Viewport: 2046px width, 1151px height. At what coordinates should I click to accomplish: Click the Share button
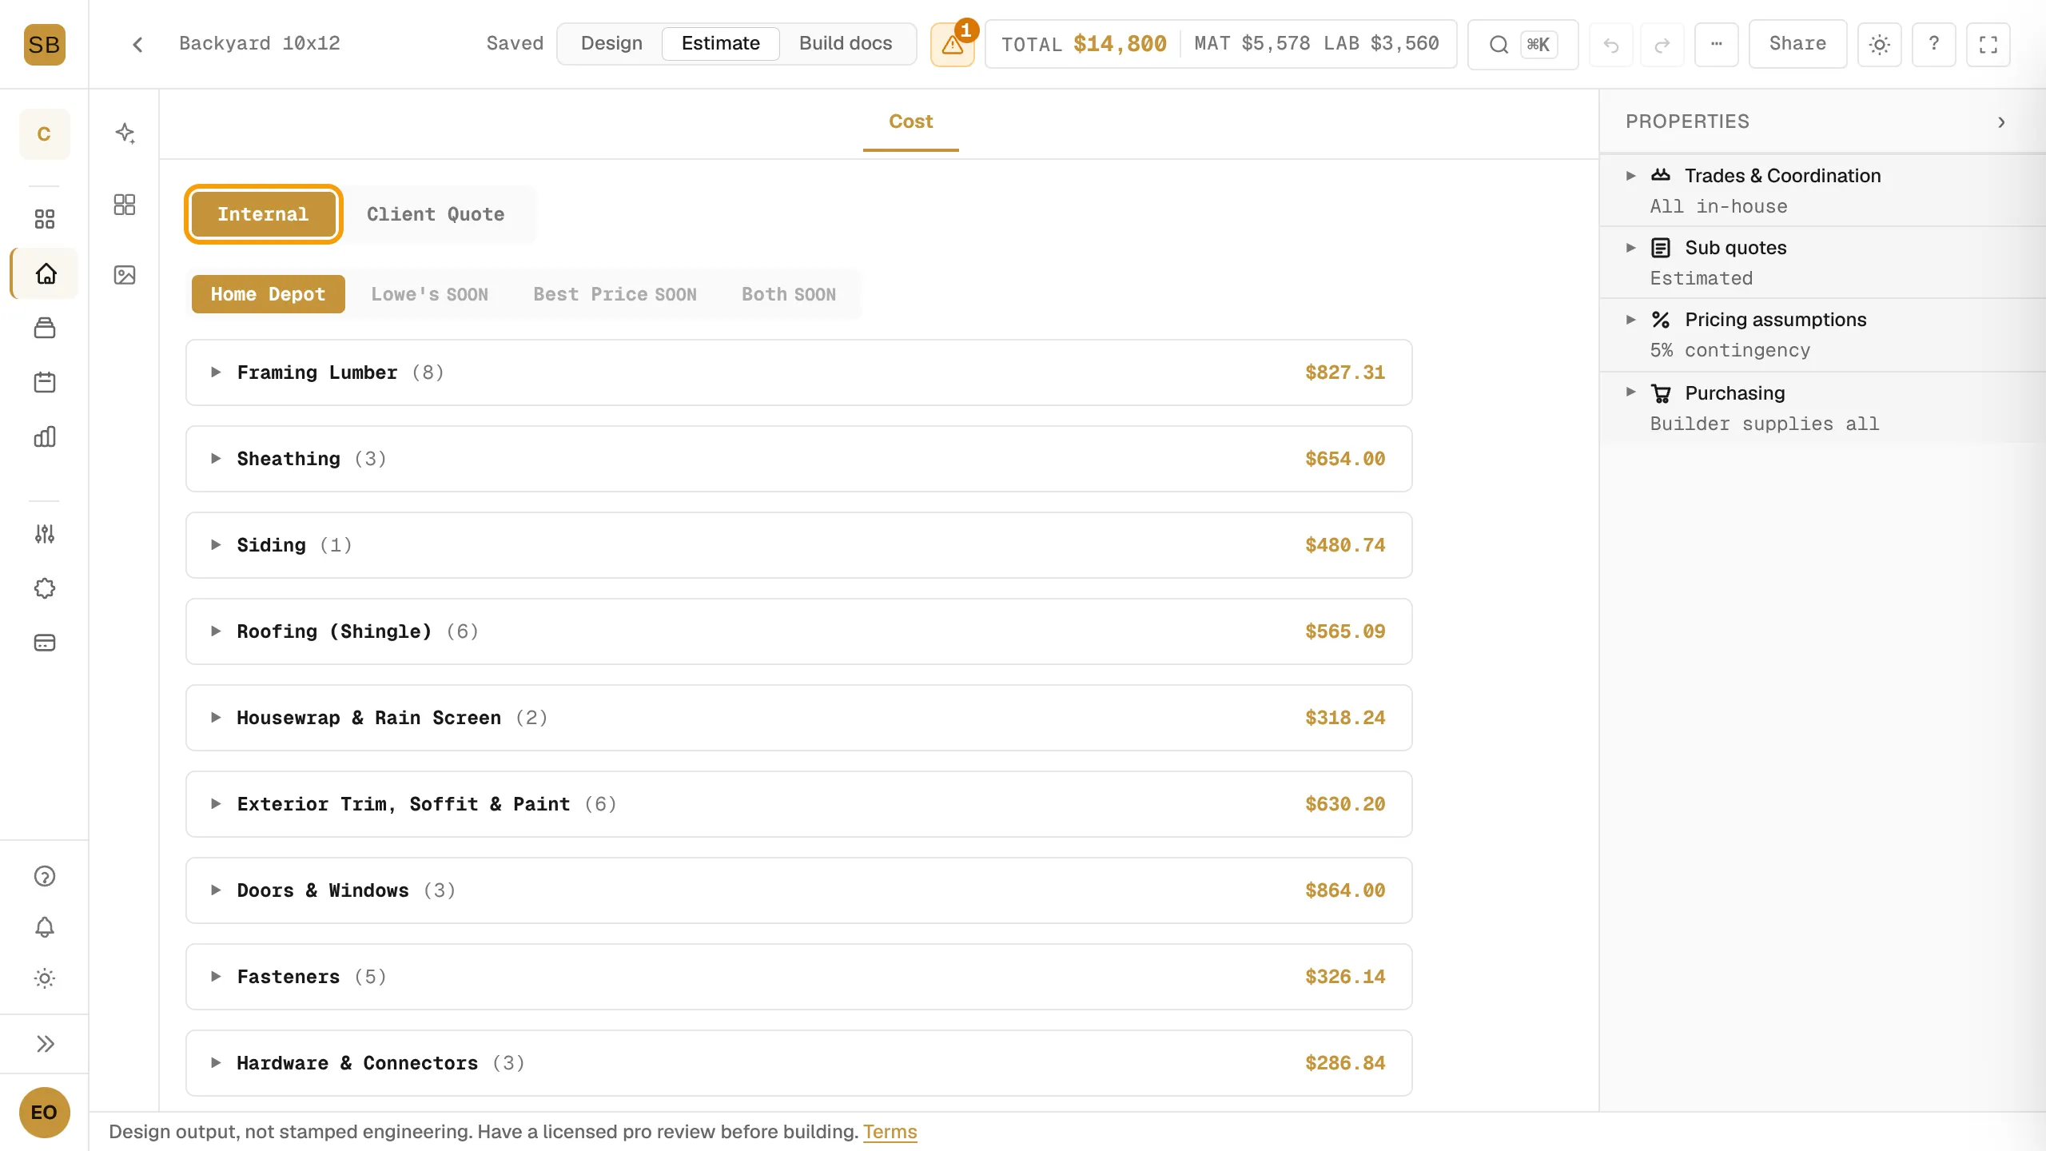[1797, 44]
